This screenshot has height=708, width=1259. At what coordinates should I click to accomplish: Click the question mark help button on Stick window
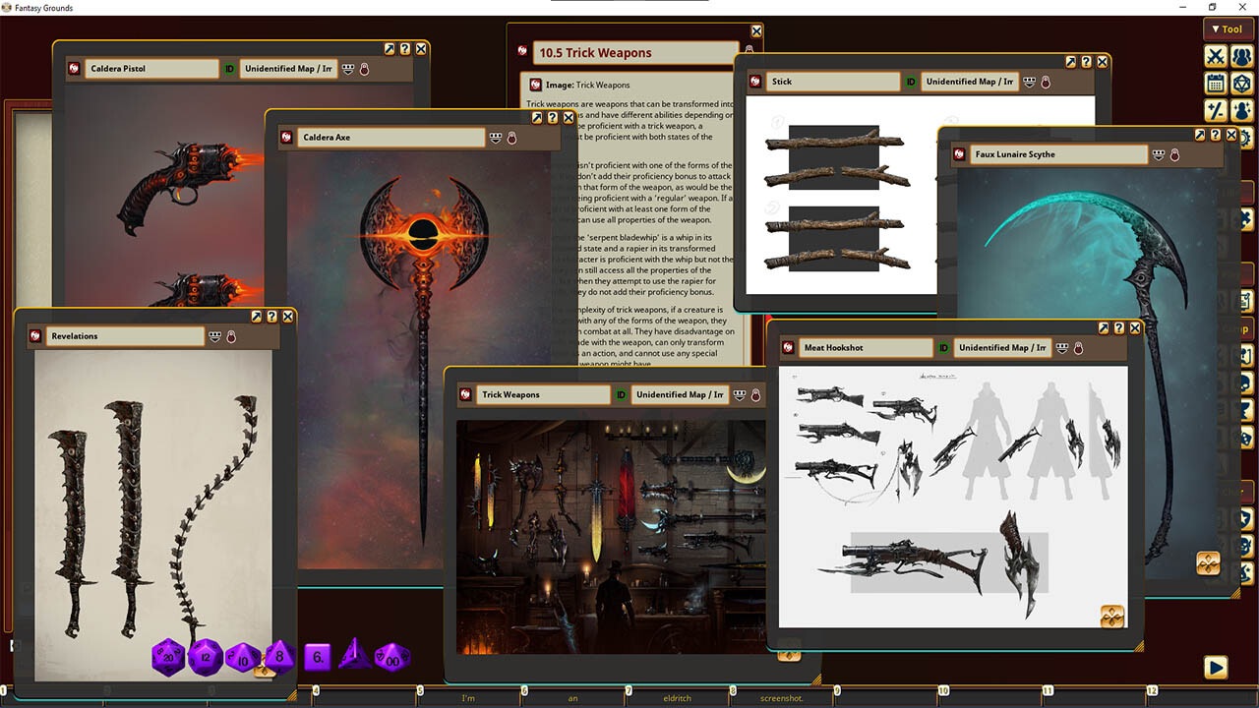coord(1086,61)
